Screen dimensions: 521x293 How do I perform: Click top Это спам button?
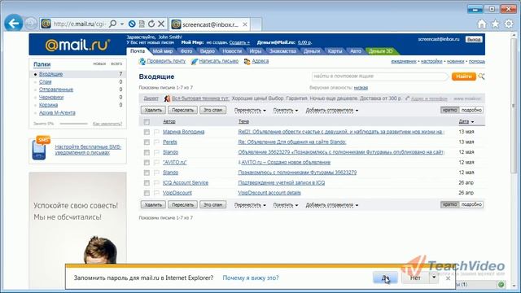[213, 110]
